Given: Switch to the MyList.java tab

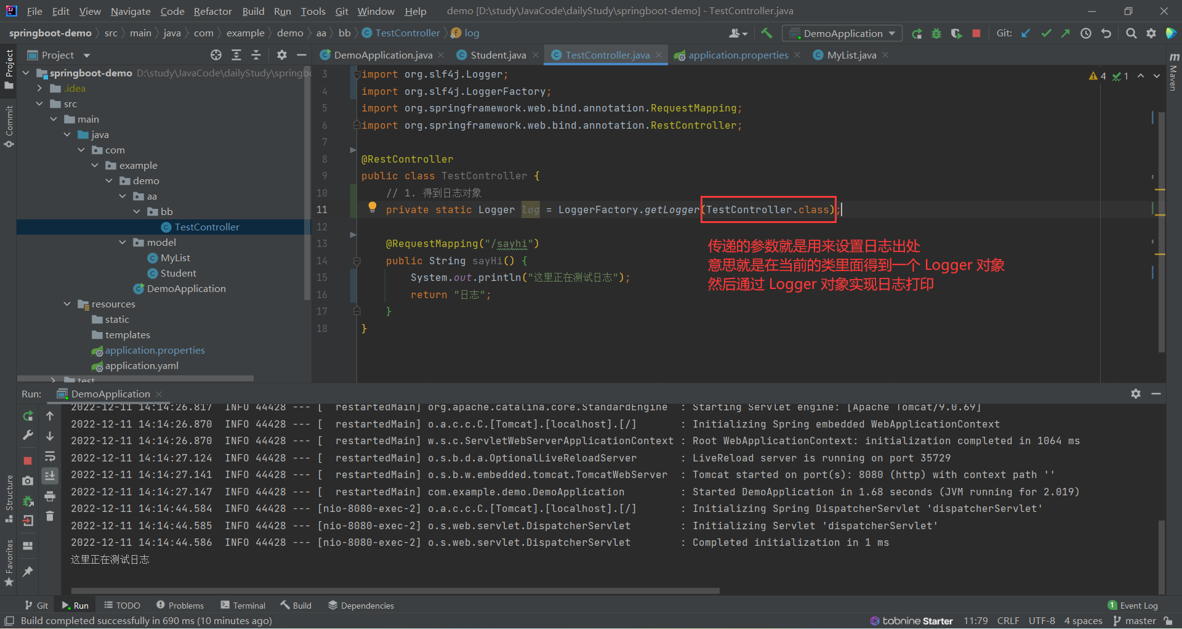Looking at the screenshot, I should [x=851, y=55].
